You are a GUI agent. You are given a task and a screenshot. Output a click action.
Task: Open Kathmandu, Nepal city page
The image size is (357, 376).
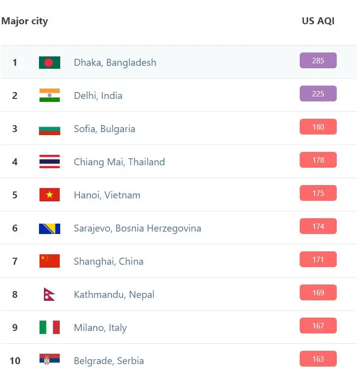[x=114, y=294]
